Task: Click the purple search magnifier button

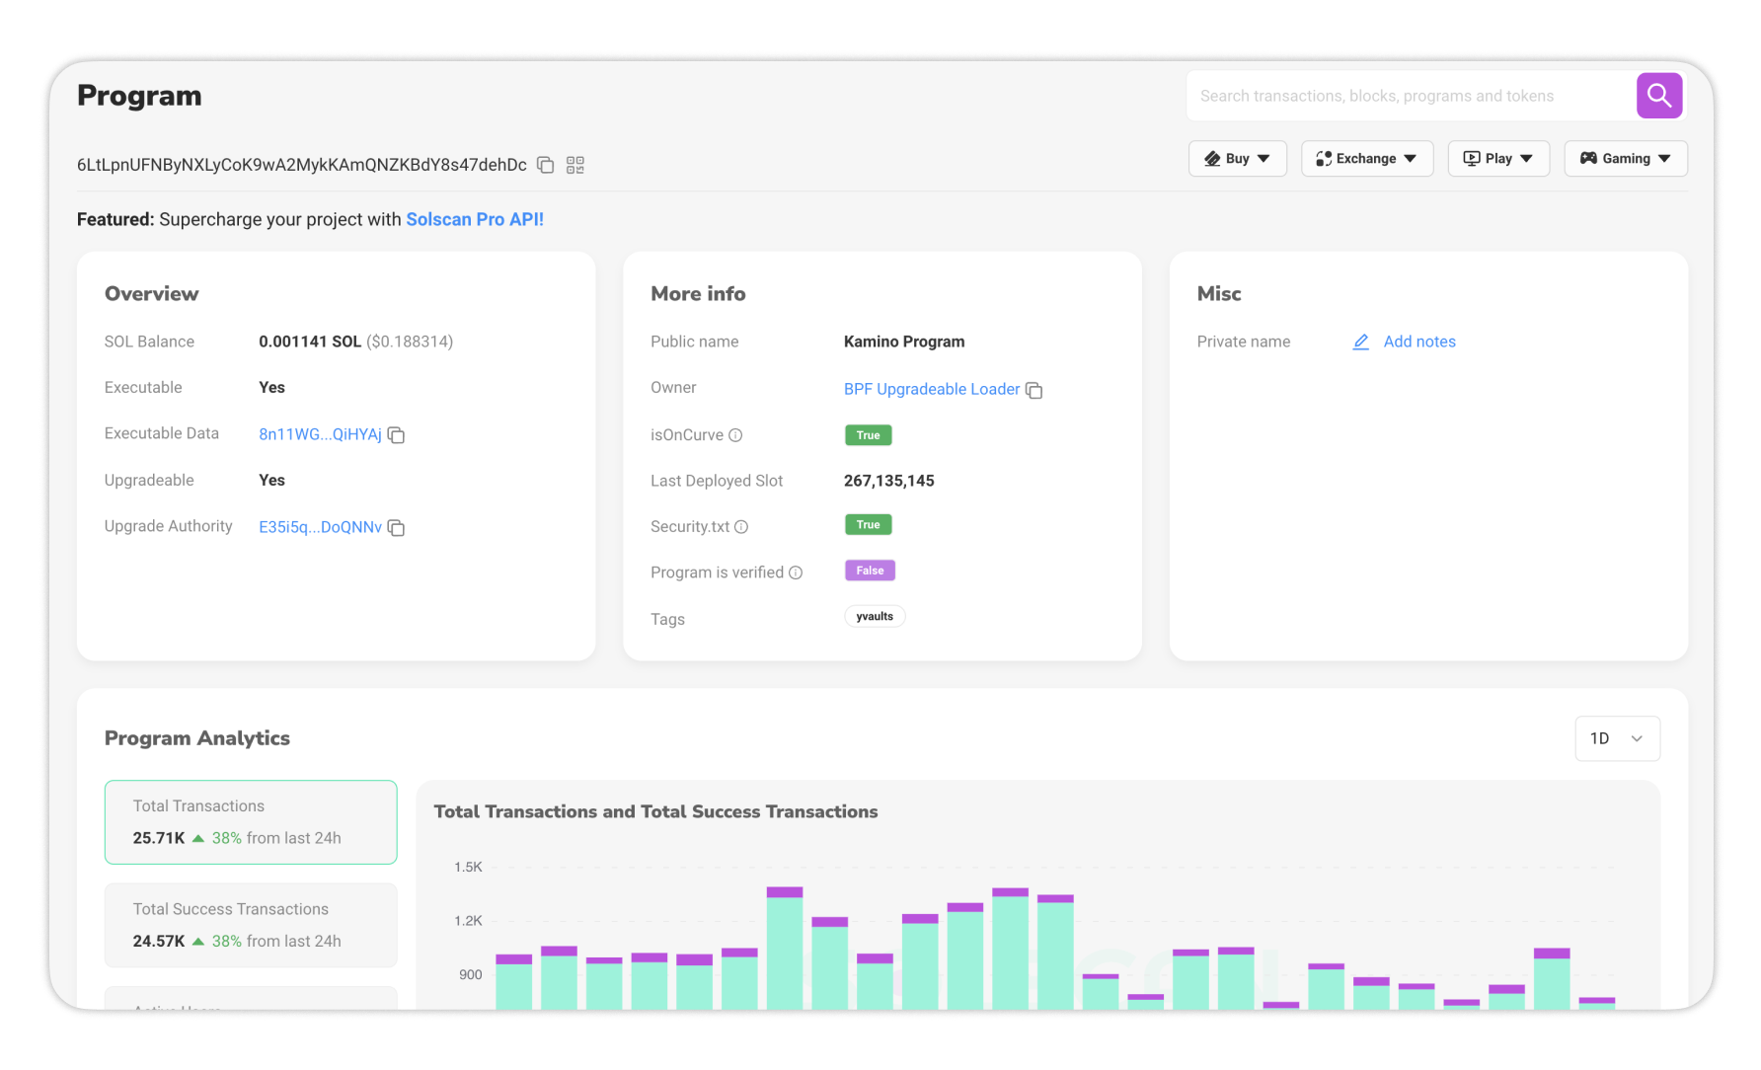Action: 1658,96
